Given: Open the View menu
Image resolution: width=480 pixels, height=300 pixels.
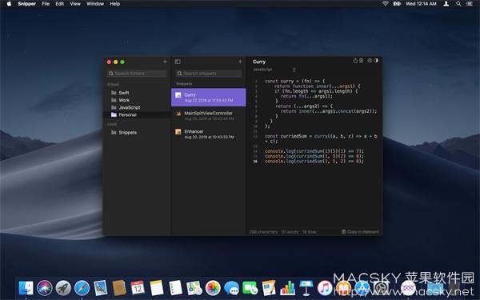Looking at the screenshot, I should point(75,4).
